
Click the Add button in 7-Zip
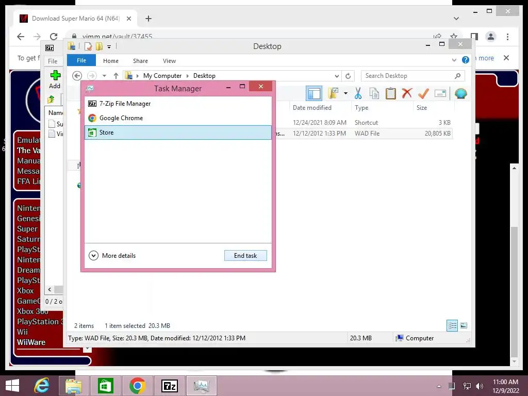pos(55,79)
